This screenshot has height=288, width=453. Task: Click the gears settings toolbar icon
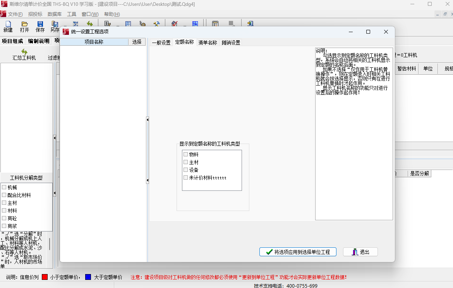click(142, 24)
